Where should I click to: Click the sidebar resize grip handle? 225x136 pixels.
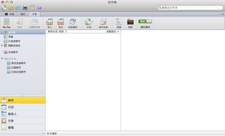click(x=43, y=133)
